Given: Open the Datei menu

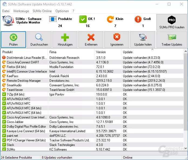Looking at the screenshot, I should pyautogui.click(x=6, y=11).
